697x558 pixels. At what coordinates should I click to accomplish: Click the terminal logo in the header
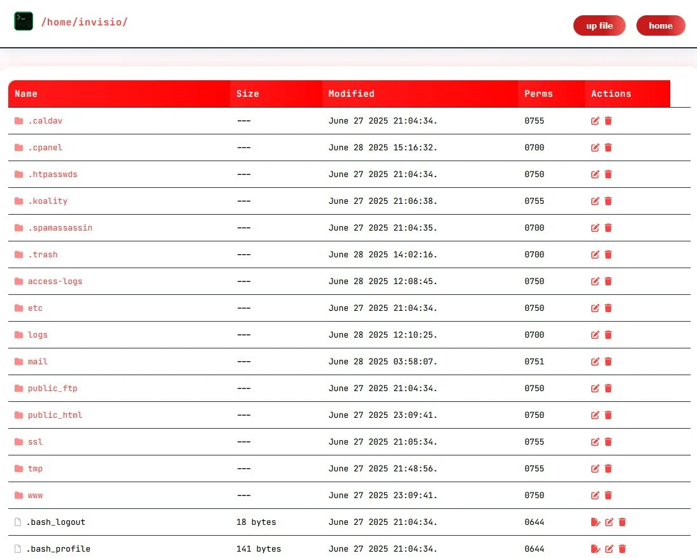[x=24, y=21]
